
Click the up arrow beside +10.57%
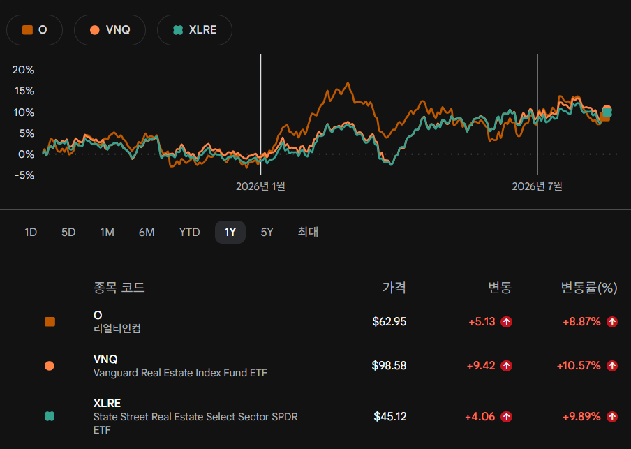pos(612,366)
